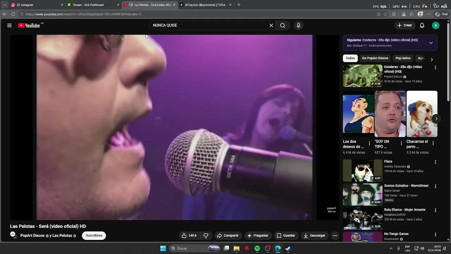Viewport: 451px width, 254px height.
Task: Open more video actions ellipsis
Action: pos(335,236)
